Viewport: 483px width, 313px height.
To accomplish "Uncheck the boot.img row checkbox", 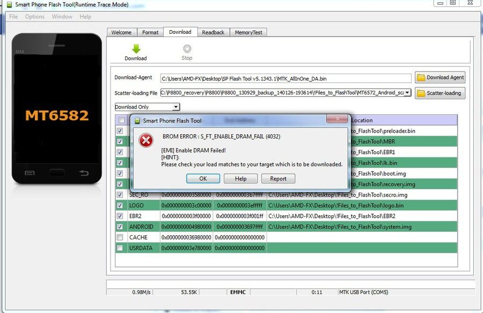I will pyautogui.click(x=120, y=173).
